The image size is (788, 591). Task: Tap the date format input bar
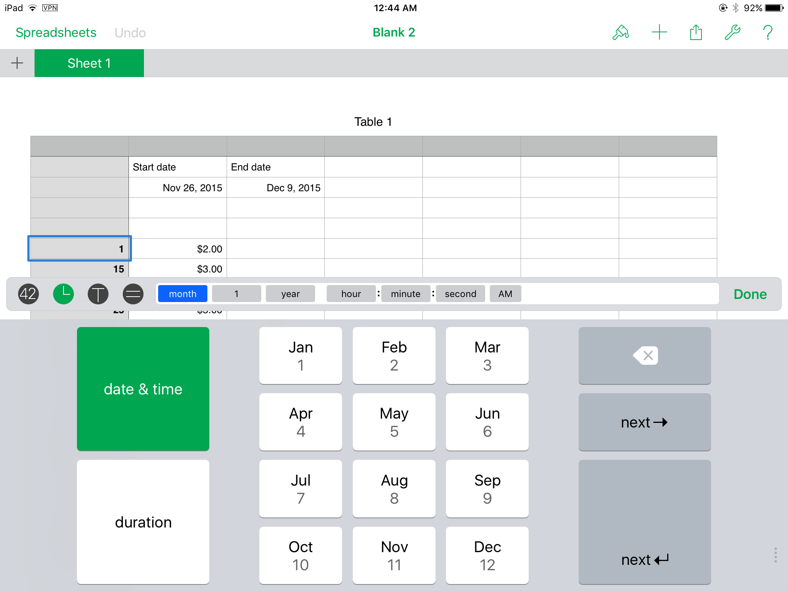tap(437, 294)
